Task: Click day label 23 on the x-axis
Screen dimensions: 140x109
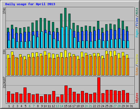Action: 98,106
